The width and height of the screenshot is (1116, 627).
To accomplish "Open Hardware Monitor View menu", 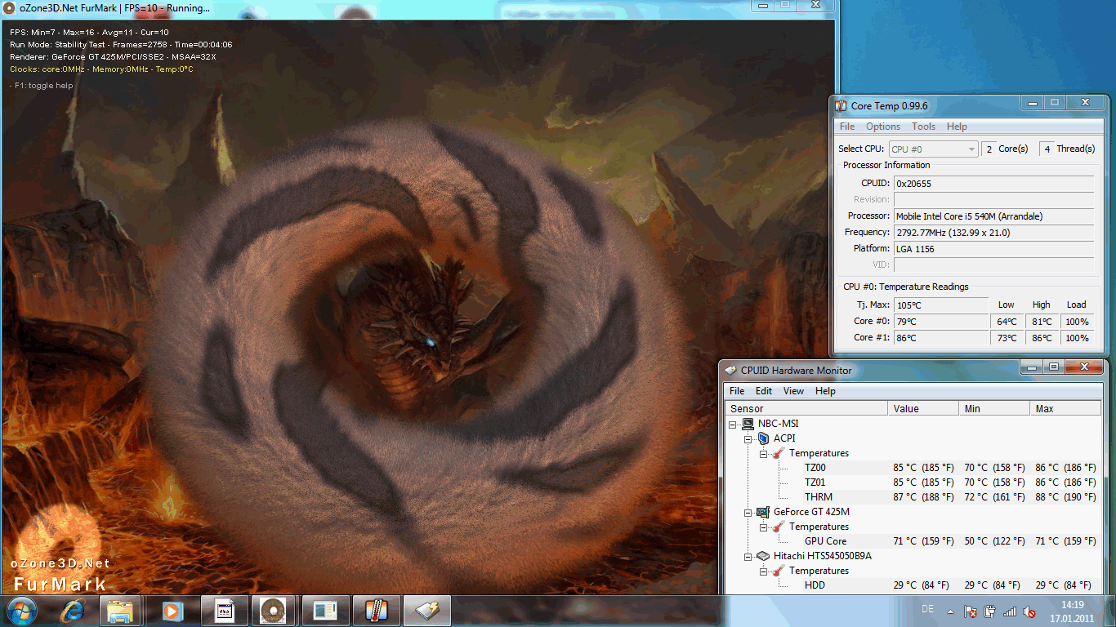I will tap(794, 391).
